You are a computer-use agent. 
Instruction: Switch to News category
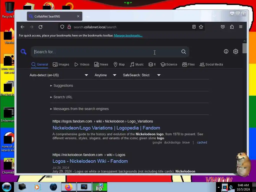[101, 64]
